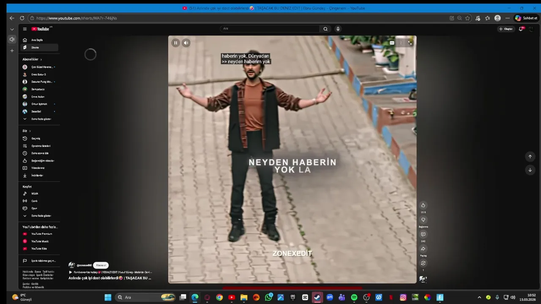Select the audio-playing tab in vertical bar
Screen dimensions: 541x304
click(12, 39)
